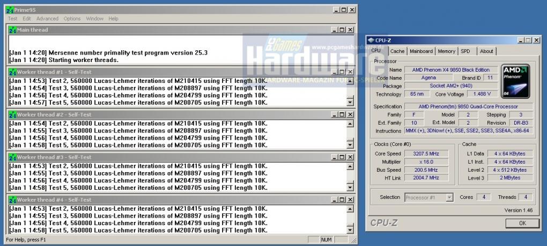Click scroll-down arrow in Worker thread #4
This screenshot has width=547, height=246.
pos(350,230)
